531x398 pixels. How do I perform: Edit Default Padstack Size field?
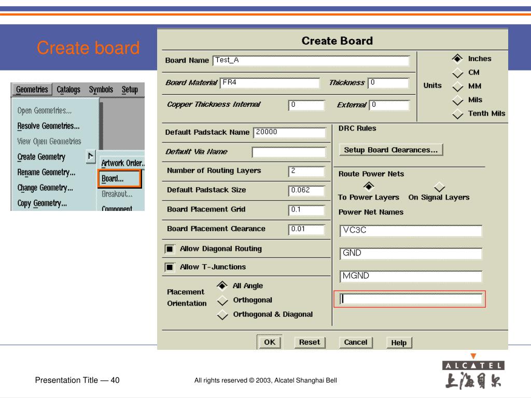(x=306, y=191)
